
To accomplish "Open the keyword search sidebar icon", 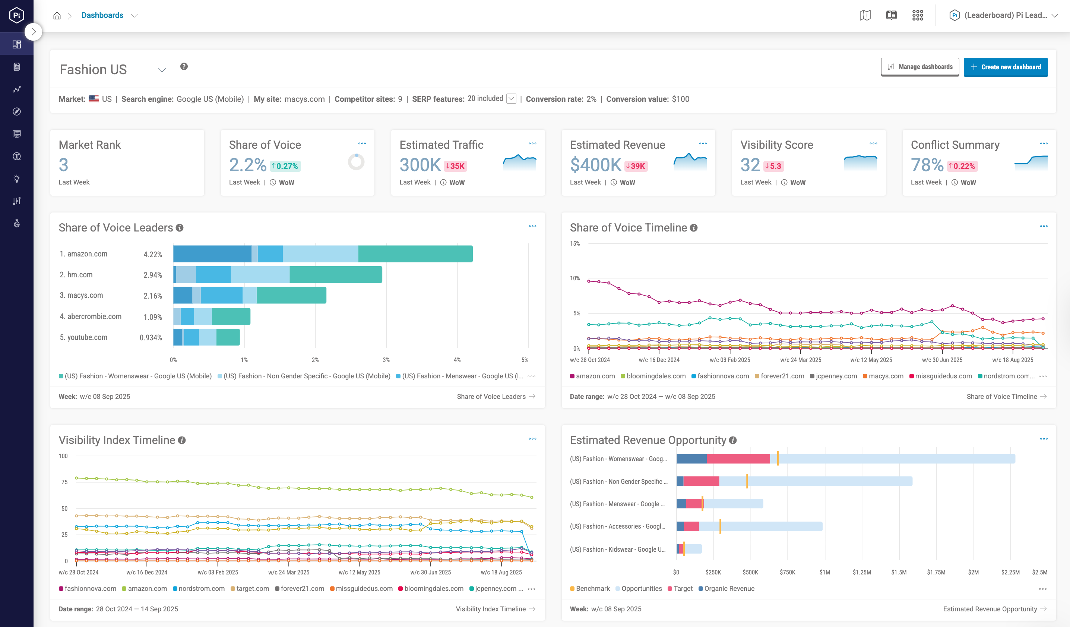I will point(17,156).
